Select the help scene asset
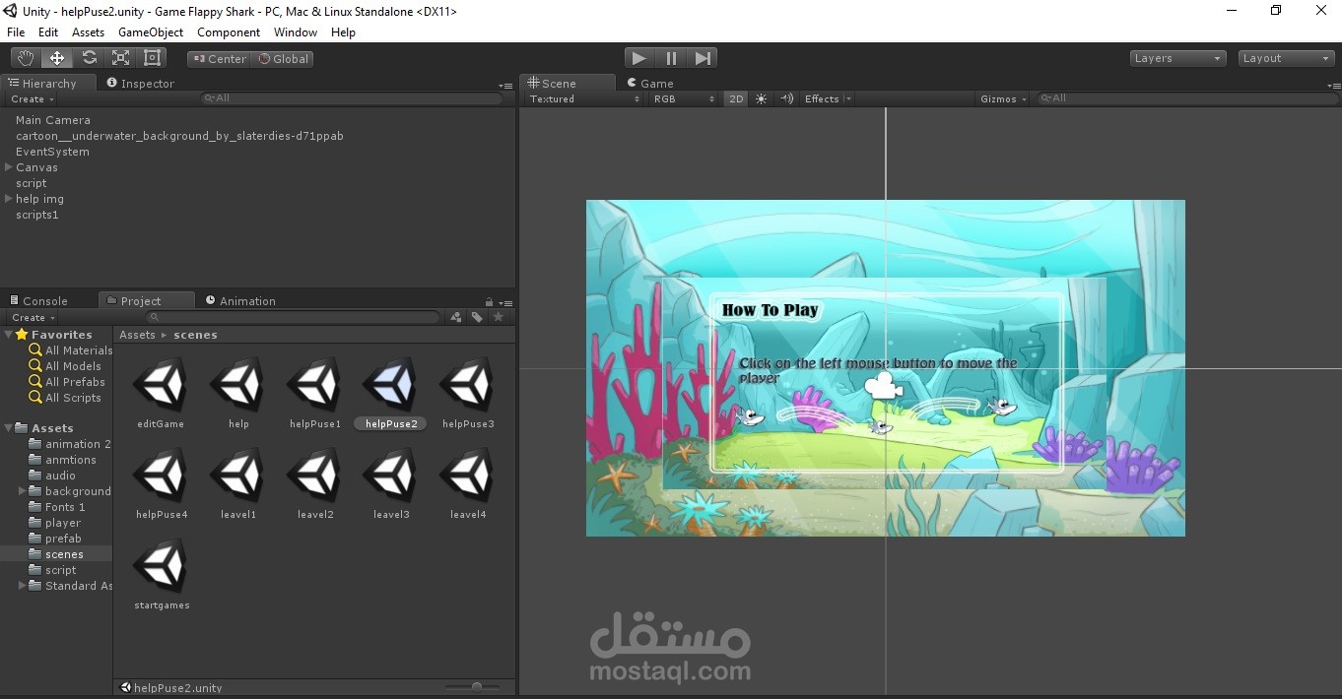1342x699 pixels. [238, 392]
